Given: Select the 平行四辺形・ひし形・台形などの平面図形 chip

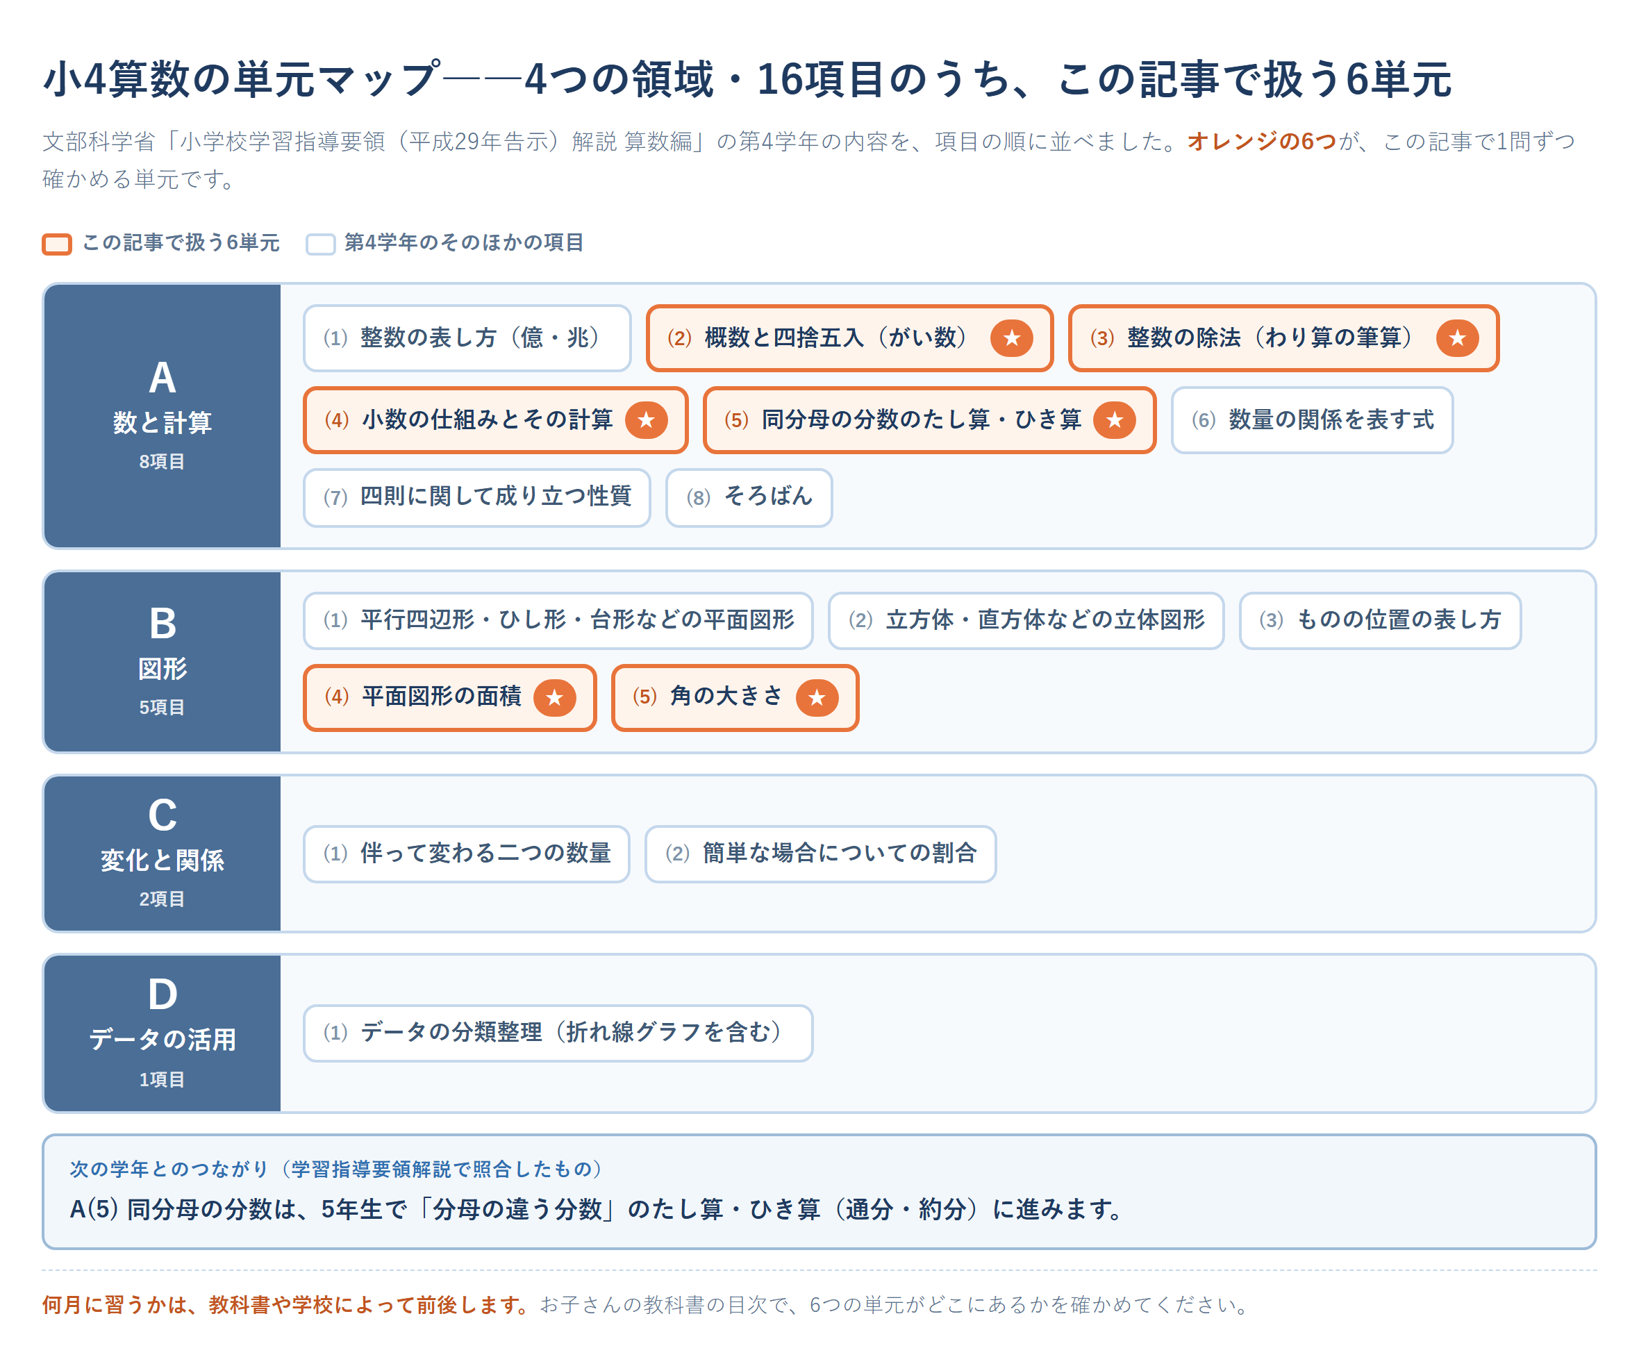Looking at the screenshot, I should [x=558, y=620].
